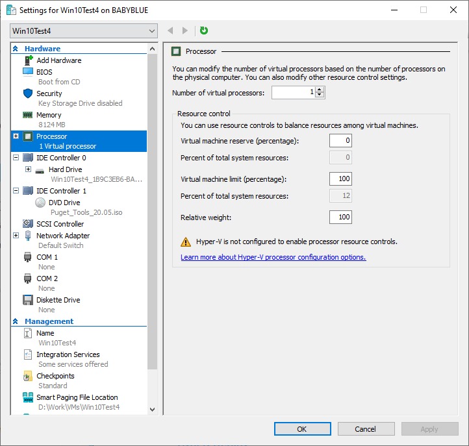Viewport: 469px width, 446px height.
Task: Select Add Hardware in the hardware list
Action: point(58,60)
